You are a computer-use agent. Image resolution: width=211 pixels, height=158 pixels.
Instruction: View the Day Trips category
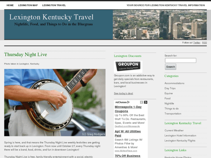(170, 88)
